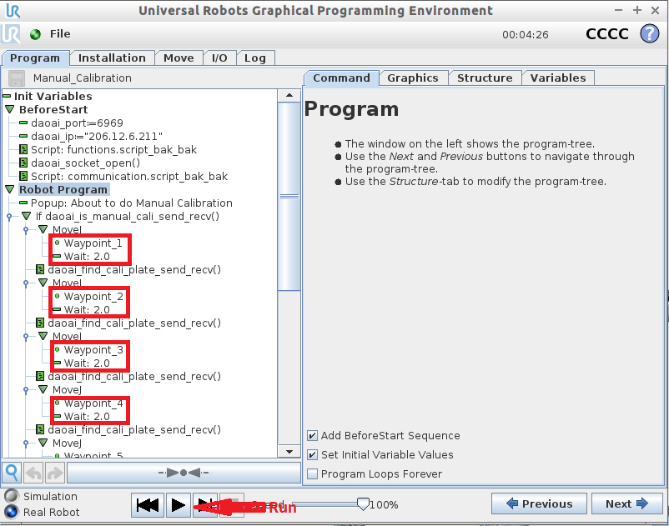Select the Command tab

[341, 78]
